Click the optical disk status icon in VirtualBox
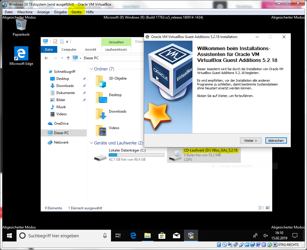The height and width of the screenshot is (250, 307). click(224, 245)
